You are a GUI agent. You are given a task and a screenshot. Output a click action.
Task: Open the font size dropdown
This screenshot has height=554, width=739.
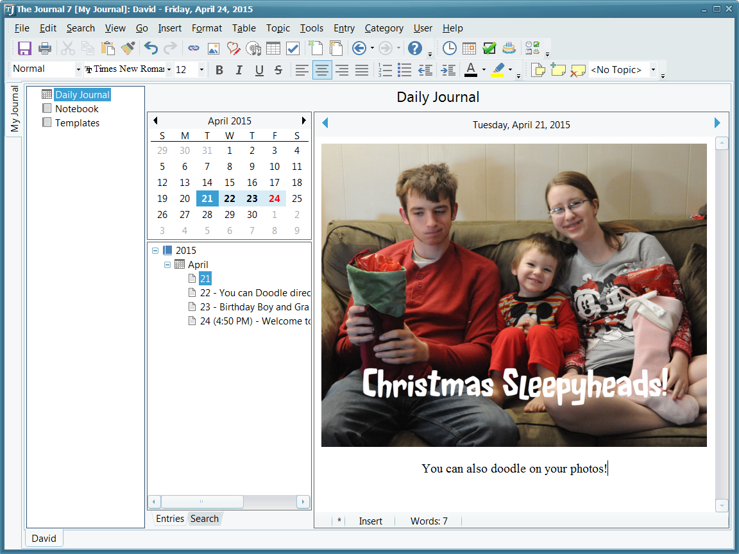point(201,70)
